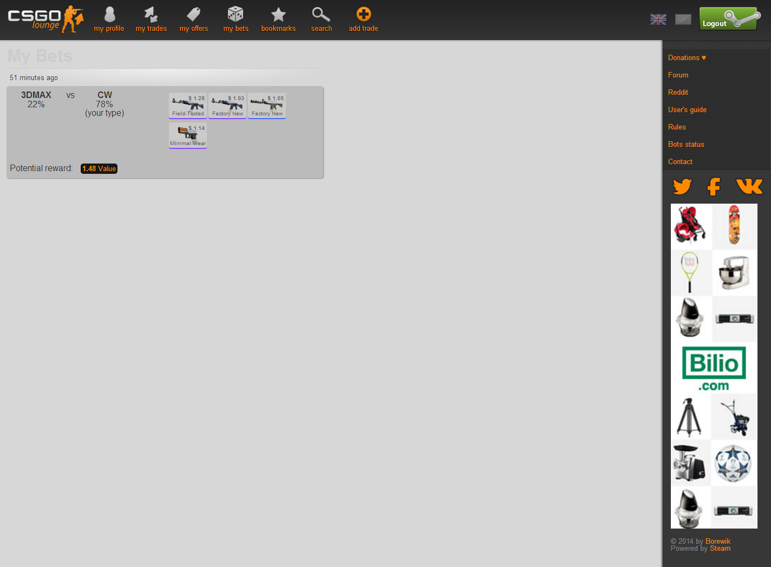Click the 'bookmarks' label
The height and width of the screenshot is (567, 771).
[x=278, y=29]
